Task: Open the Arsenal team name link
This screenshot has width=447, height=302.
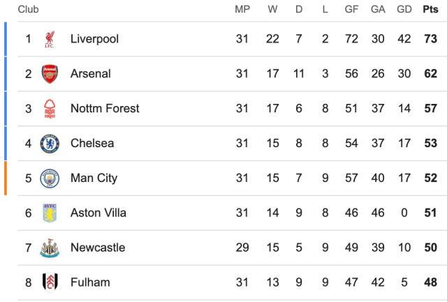Action: coord(91,74)
